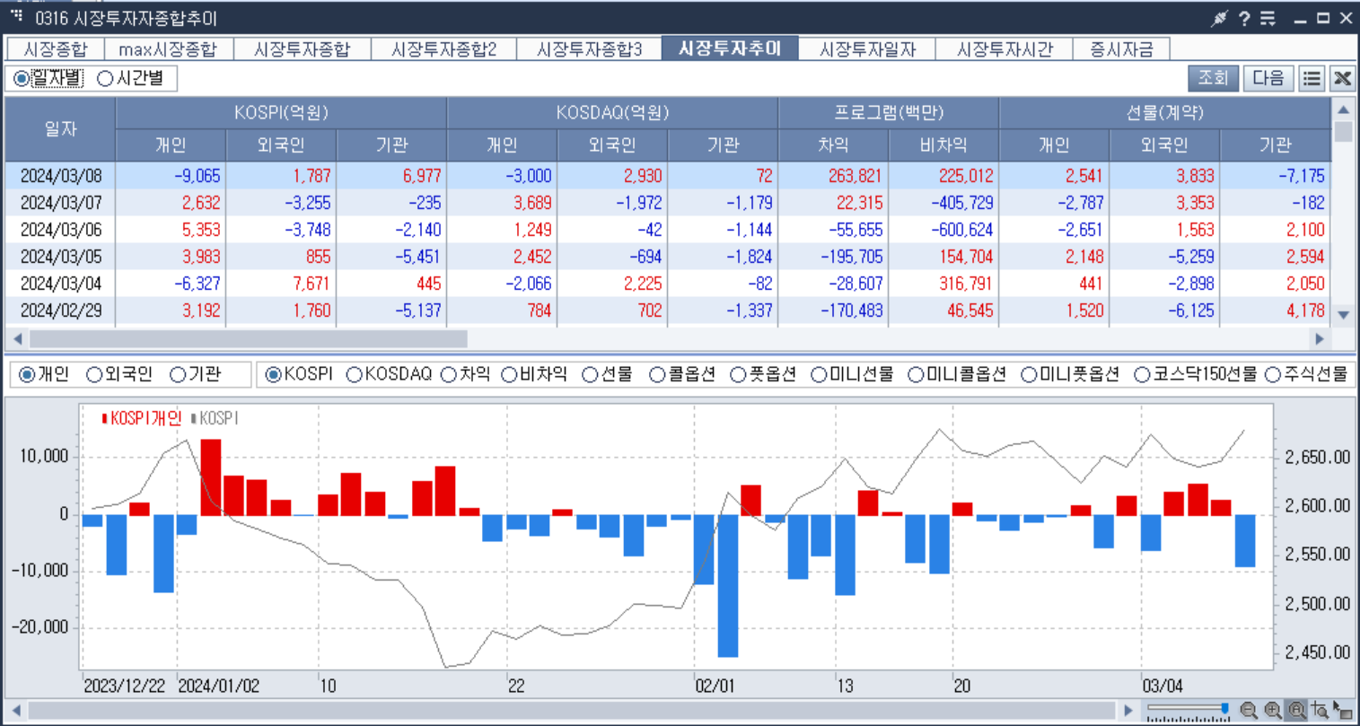Click the KOSPI개인 red legend marker

pos(105,418)
